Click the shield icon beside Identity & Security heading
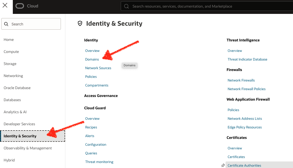Image resolution: width=293 pixels, height=168 pixels. (x=80, y=23)
